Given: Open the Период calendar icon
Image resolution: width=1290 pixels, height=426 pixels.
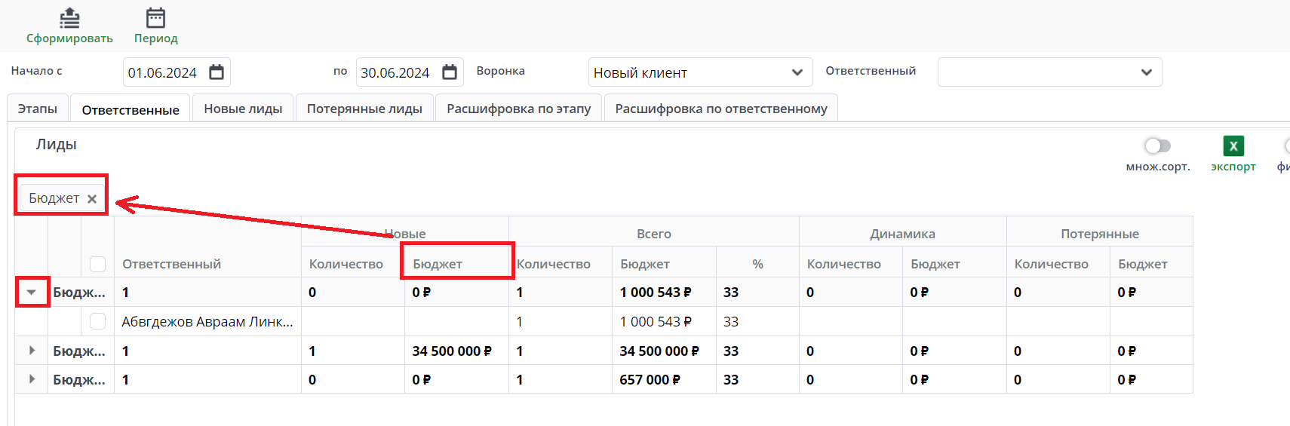Looking at the screenshot, I should pos(155,19).
